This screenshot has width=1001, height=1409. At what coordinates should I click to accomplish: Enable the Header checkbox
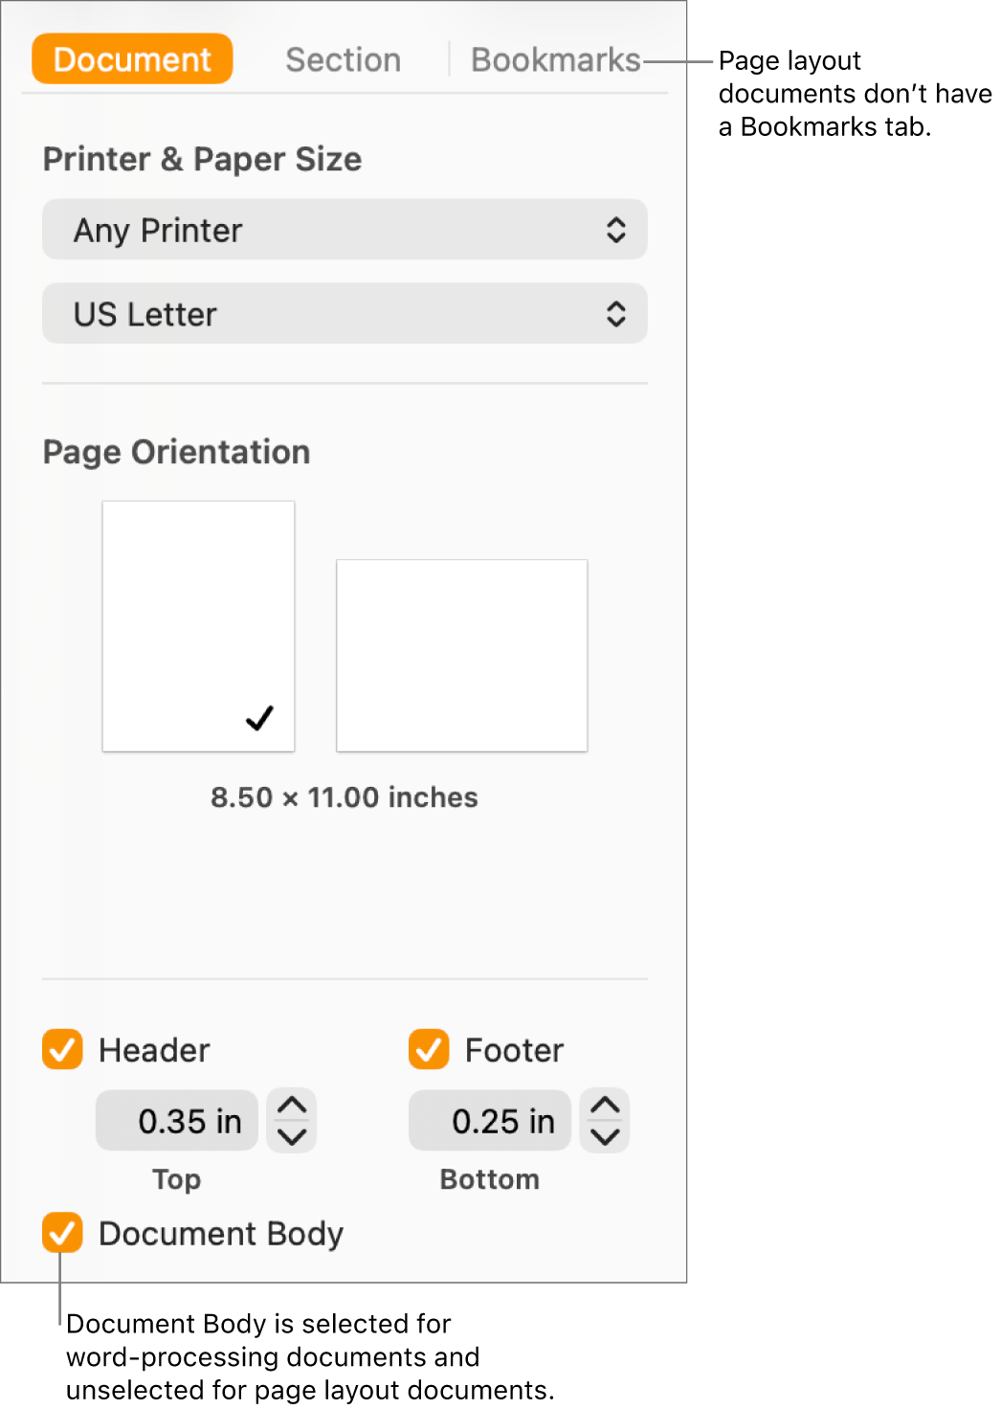tap(60, 1050)
